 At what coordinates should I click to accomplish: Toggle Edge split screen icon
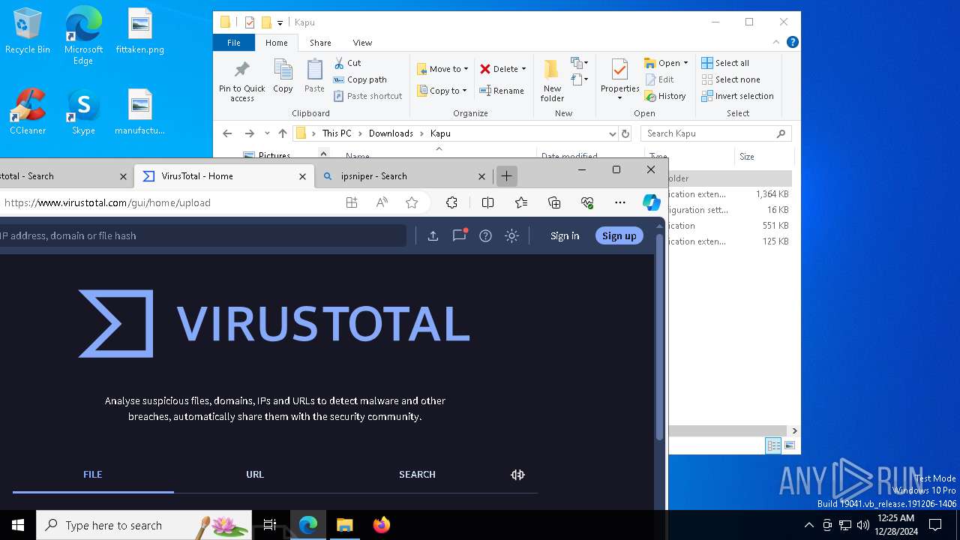coord(487,202)
